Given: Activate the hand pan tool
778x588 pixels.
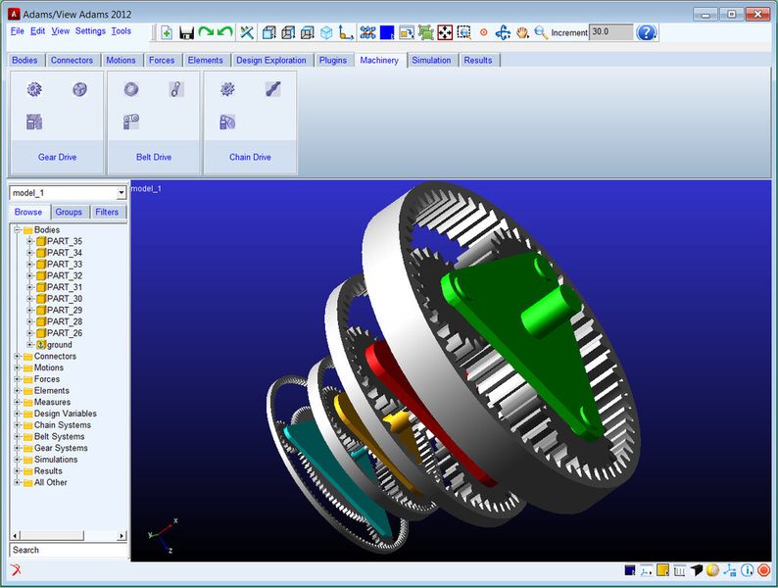Looking at the screenshot, I should pyautogui.click(x=522, y=32).
